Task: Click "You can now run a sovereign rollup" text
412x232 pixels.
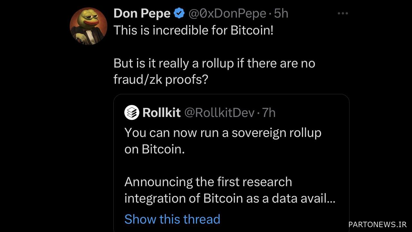Action: pyautogui.click(x=223, y=133)
